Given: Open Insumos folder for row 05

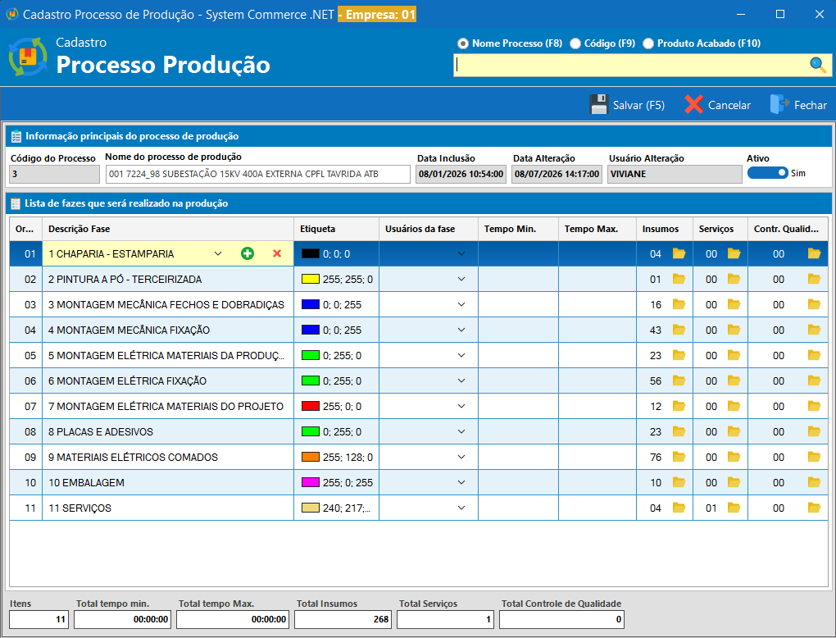Looking at the screenshot, I should (x=679, y=355).
